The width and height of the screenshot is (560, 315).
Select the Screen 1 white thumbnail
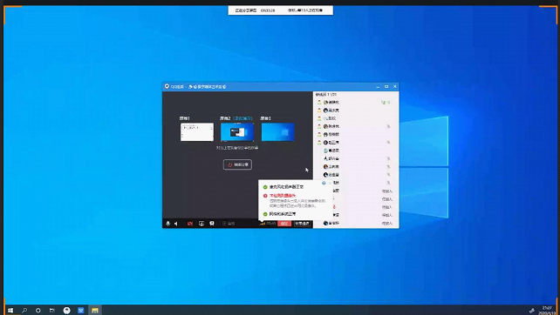click(197, 132)
